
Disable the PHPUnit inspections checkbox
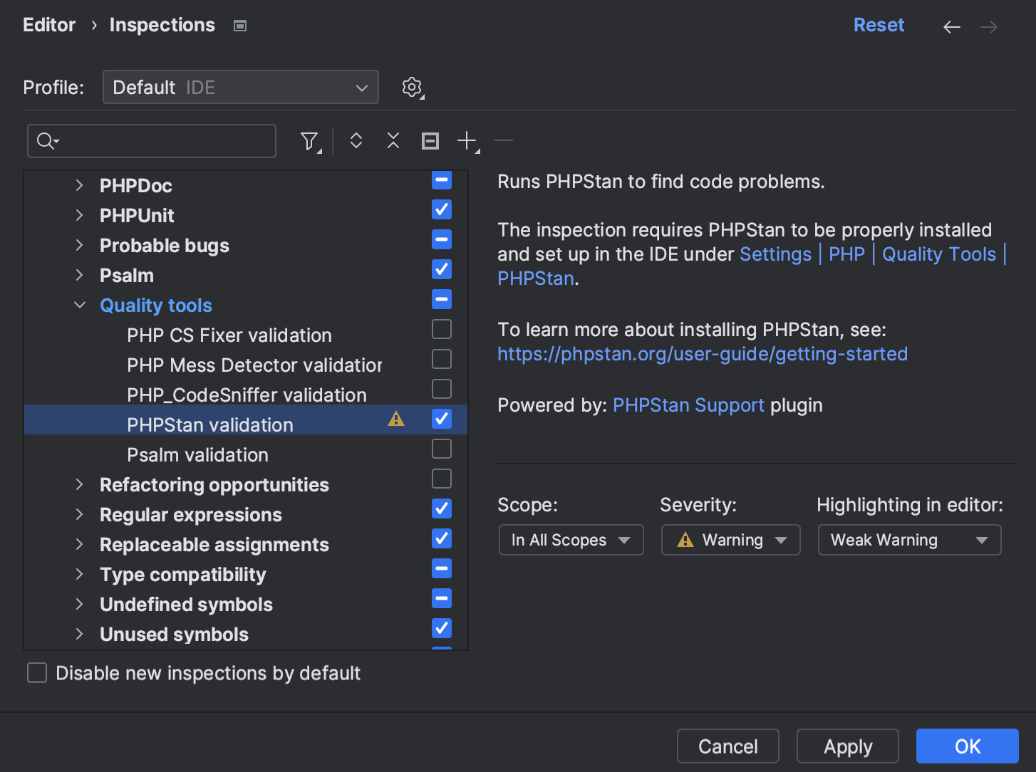(x=441, y=209)
